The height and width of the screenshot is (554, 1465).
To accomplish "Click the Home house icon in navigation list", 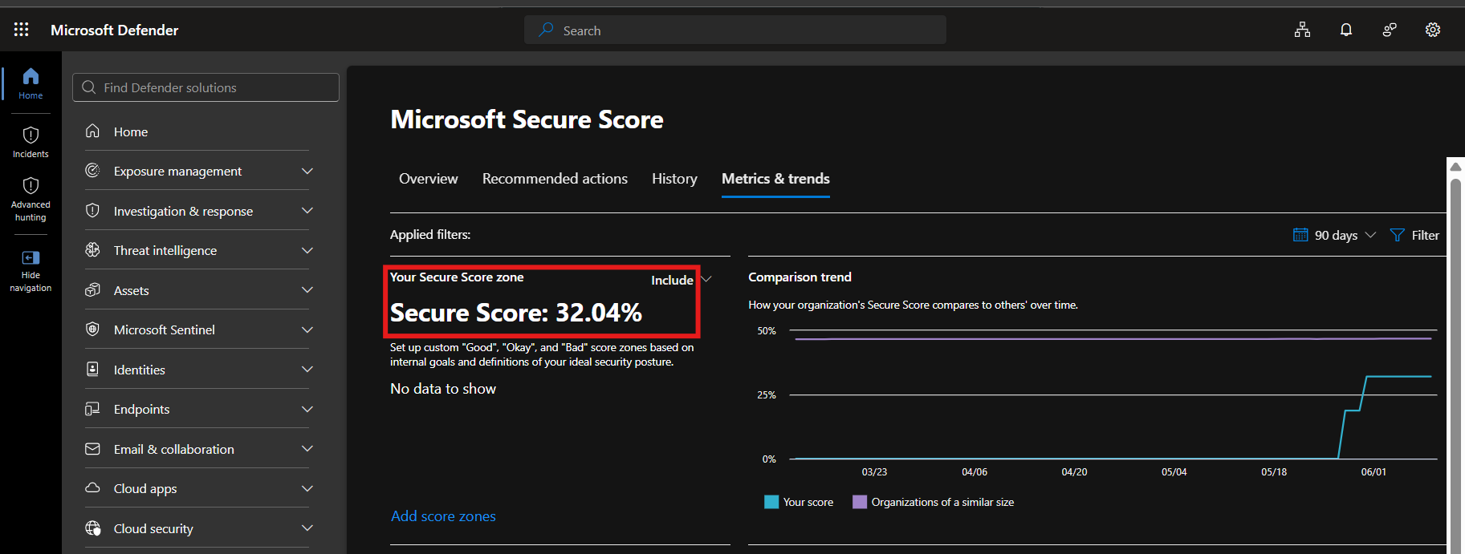I will (93, 131).
